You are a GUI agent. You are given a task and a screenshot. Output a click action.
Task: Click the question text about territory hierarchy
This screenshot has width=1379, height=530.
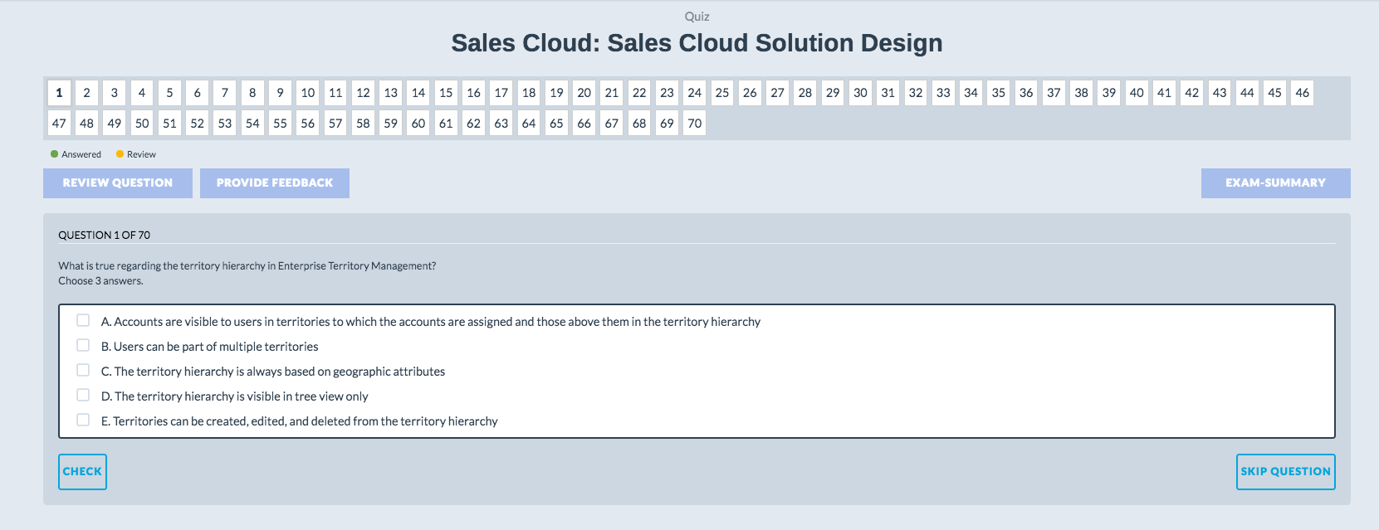click(x=247, y=266)
